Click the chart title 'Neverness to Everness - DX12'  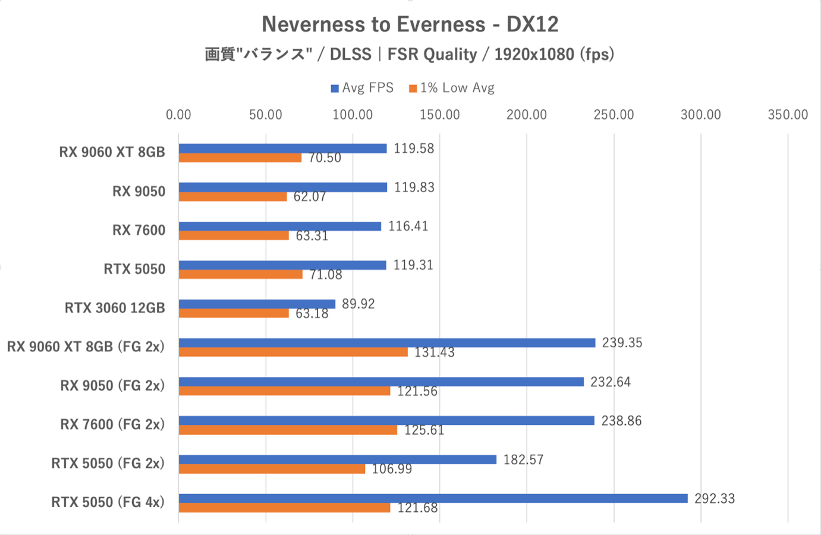click(x=410, y=24)
